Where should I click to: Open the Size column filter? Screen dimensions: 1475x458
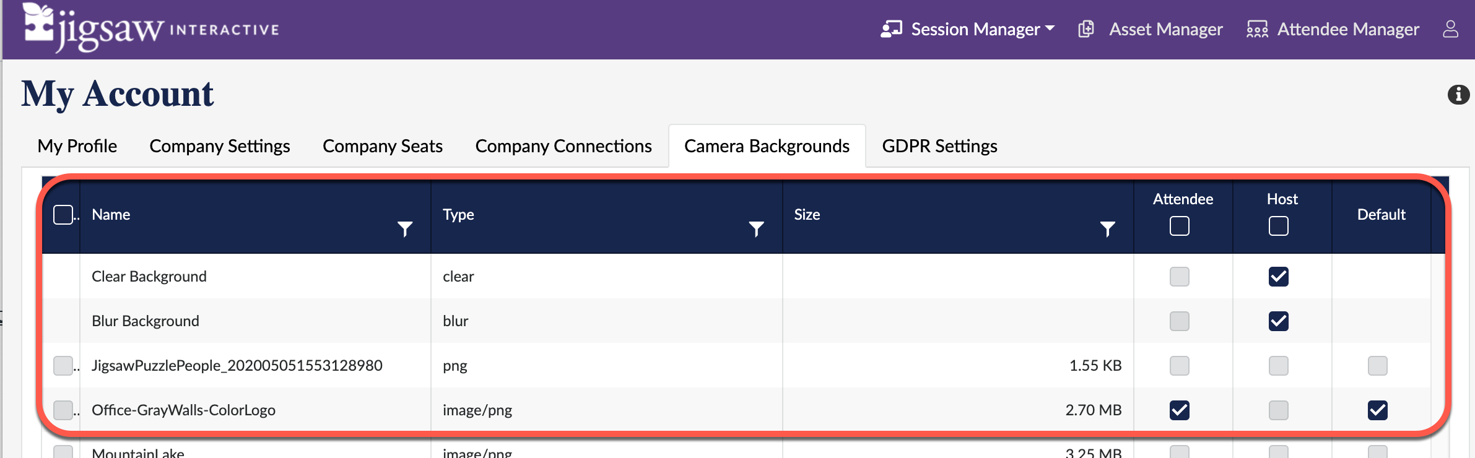1107,229
